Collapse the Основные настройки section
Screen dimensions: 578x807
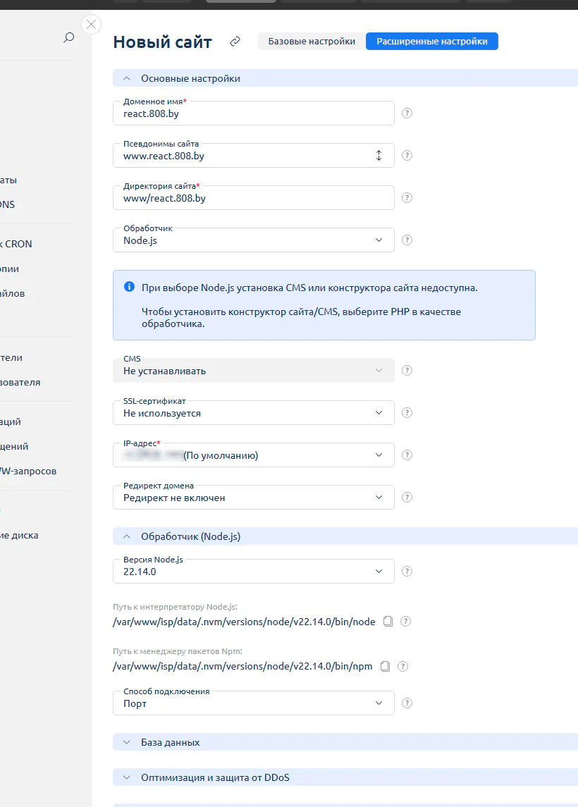pyautogui.click(x=127, y=78)
